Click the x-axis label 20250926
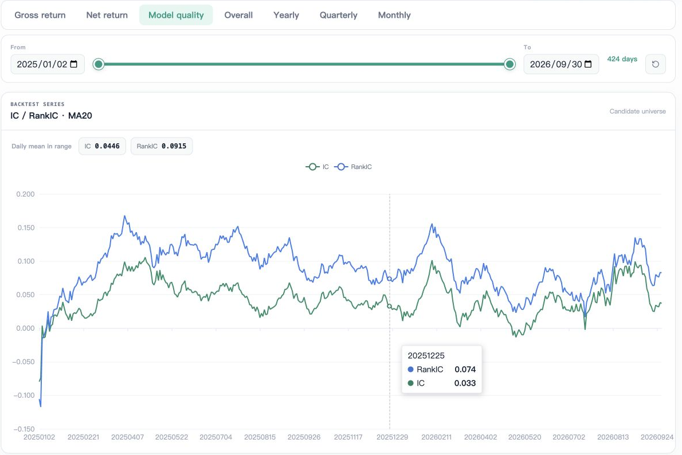 point(304,437)
